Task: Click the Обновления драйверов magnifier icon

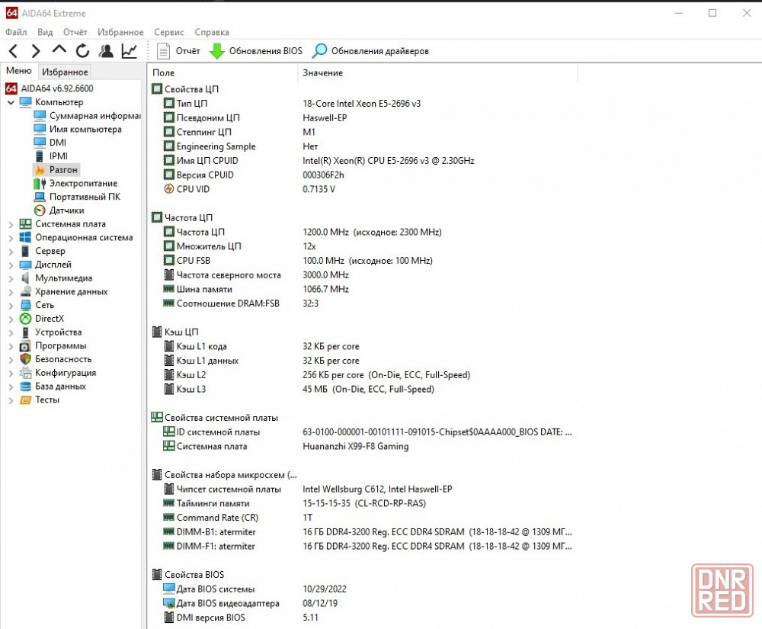Action: tap(319, 50)
